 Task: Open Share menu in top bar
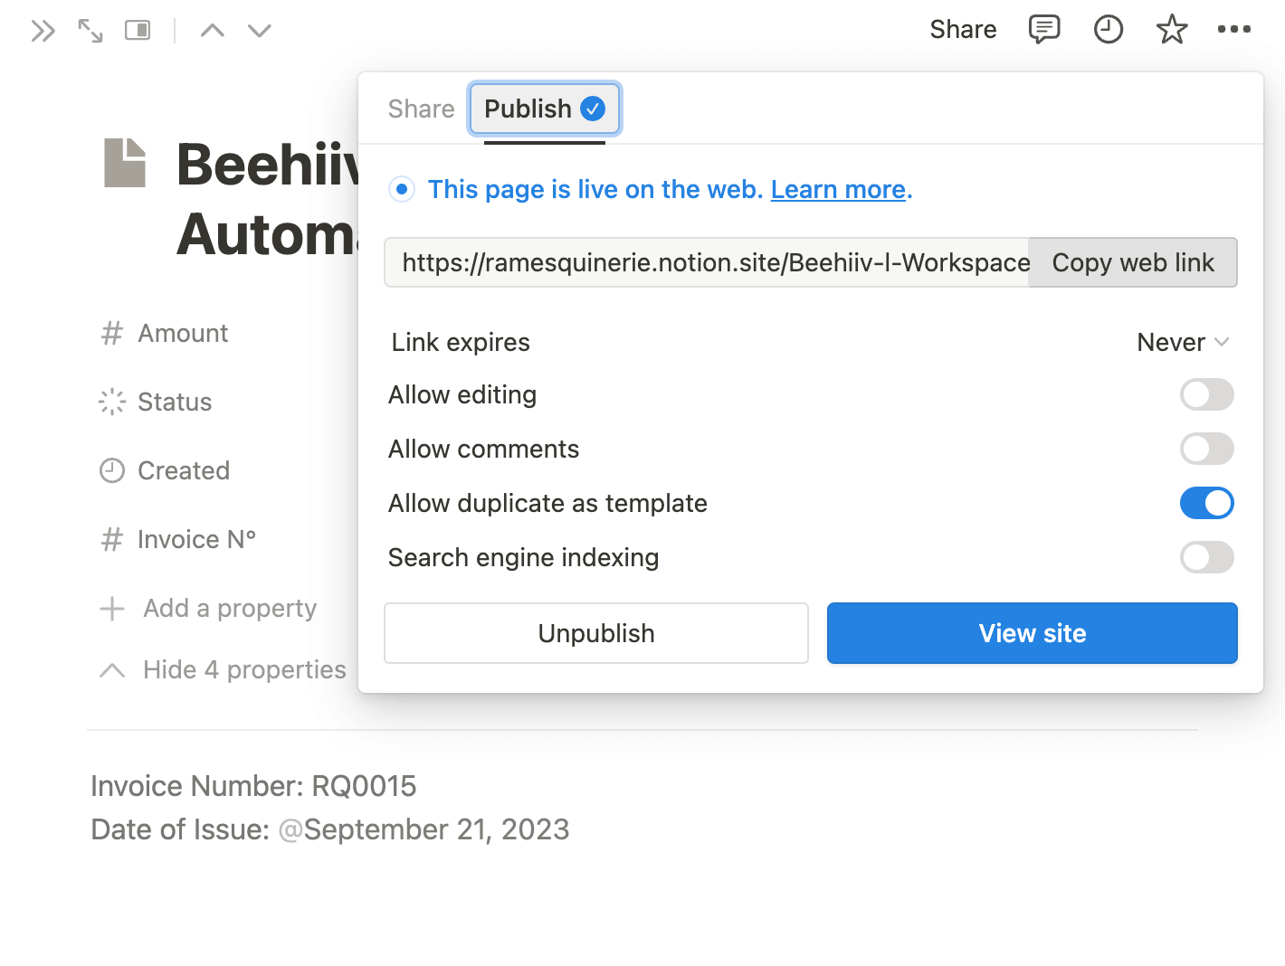pyautogui.click(x=963, y=30)
